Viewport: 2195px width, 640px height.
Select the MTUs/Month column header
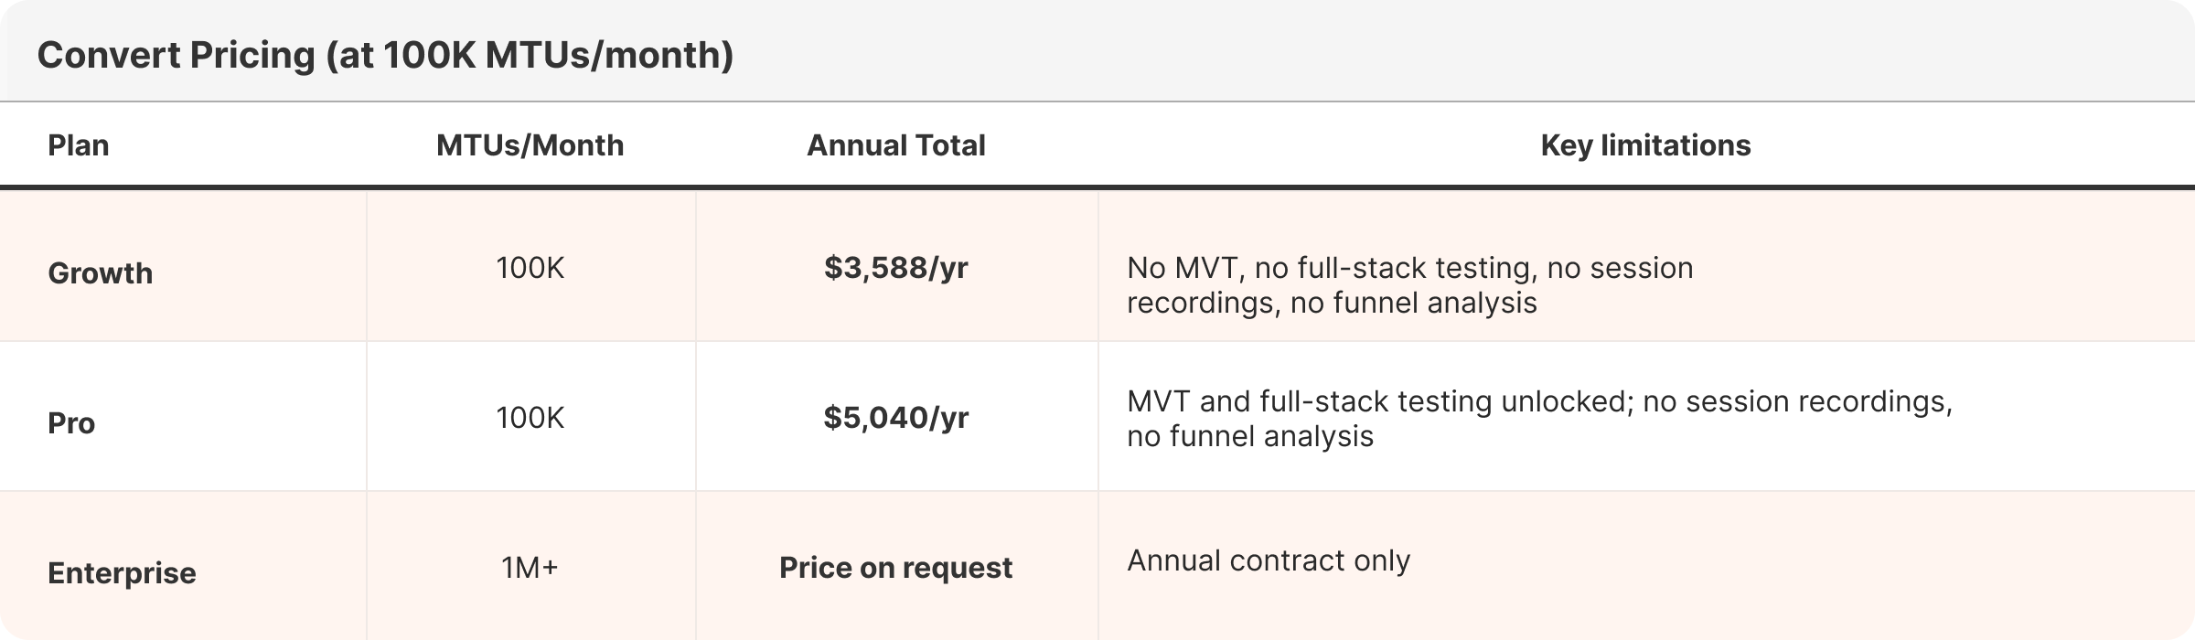(530, 144)
